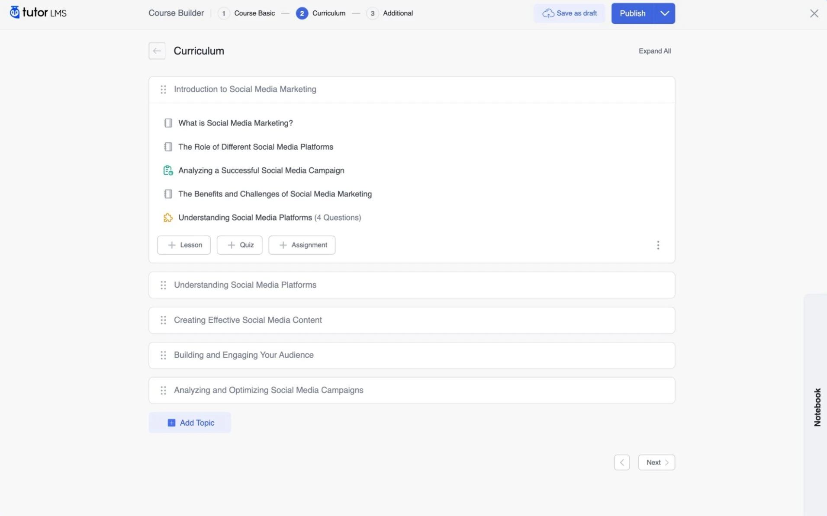Open the three-dot options menu for the first topic
Image resolution: width=827 pixels, height=516 pixels.
[658, 245]
